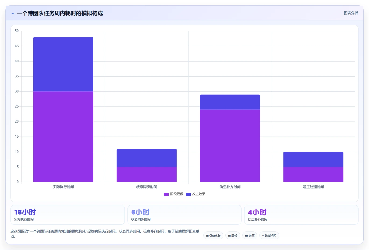369x250 pixels.
Task: Toggle the 阶段累积 legend purple swatch
Action: (x=166, y=194)
